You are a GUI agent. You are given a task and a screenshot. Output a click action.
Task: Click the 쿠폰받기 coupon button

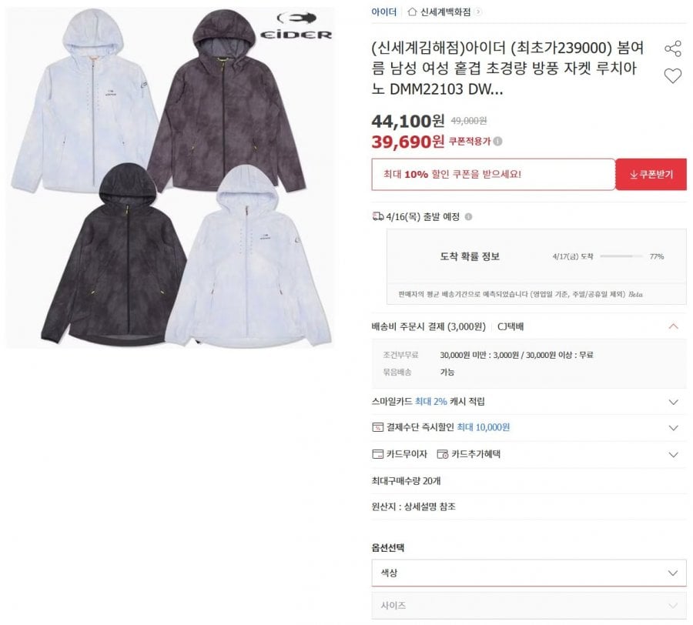pos(651,175)
